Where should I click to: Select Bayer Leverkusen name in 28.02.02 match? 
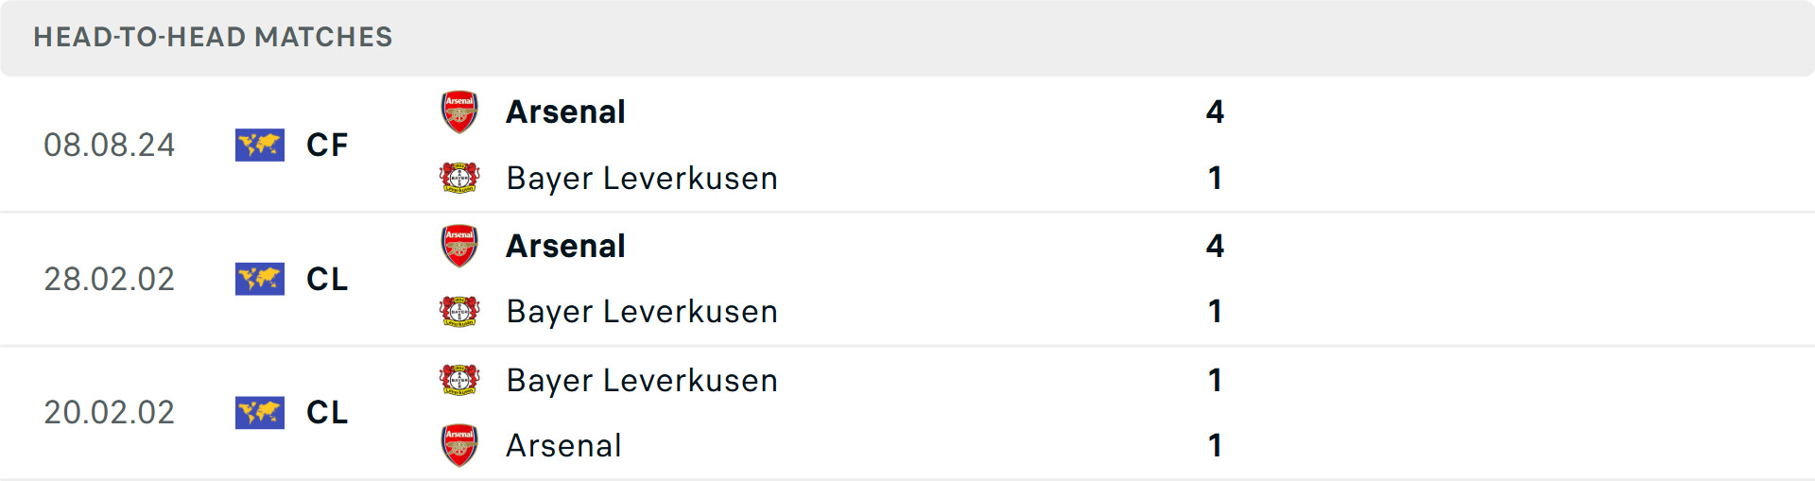click(642, 311)
